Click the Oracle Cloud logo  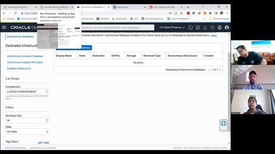(x=24, y=27)
